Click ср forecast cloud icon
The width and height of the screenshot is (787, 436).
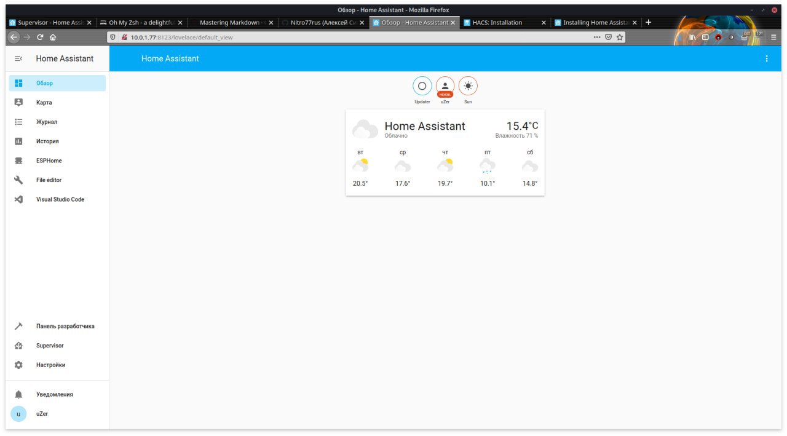403,166
